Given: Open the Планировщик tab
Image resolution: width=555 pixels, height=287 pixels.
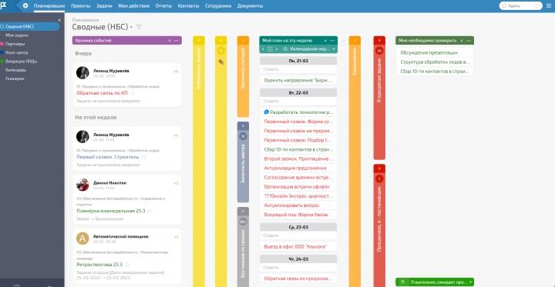Looking at the screenshot, I should 49,5.
